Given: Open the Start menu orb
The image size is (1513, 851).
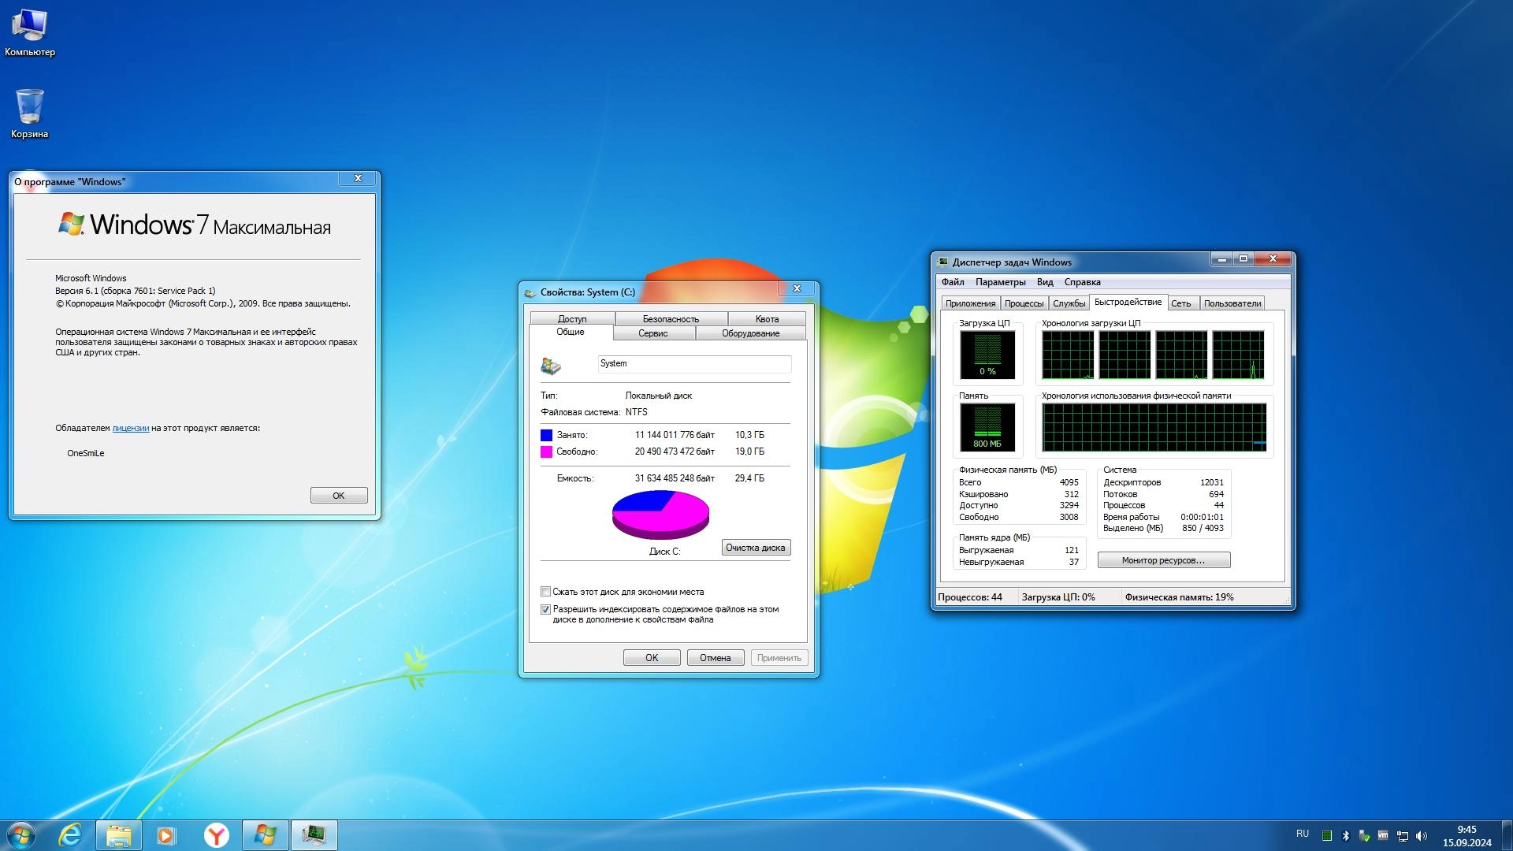Looking at the screenshot, I should pos(21,834).
